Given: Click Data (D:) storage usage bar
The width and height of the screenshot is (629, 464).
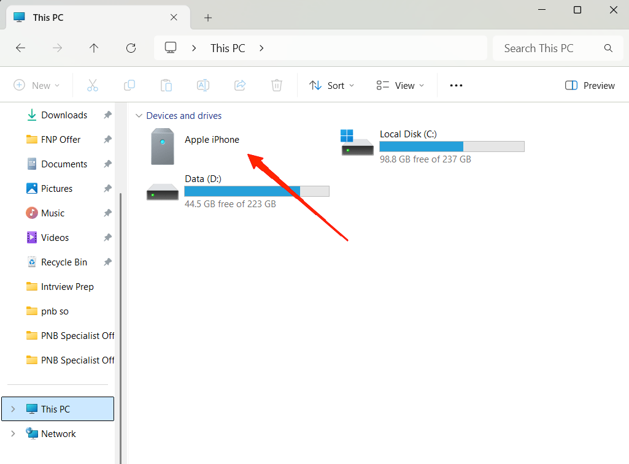Looking at the screenshot, I should tap(257, 191).
